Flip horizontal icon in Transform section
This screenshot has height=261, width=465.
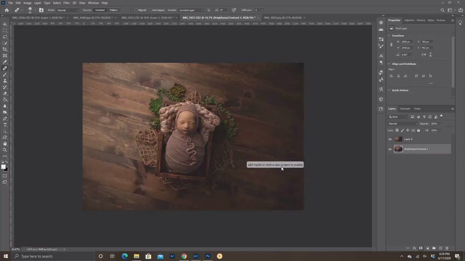pyautogui.click(x=424, y=55)
